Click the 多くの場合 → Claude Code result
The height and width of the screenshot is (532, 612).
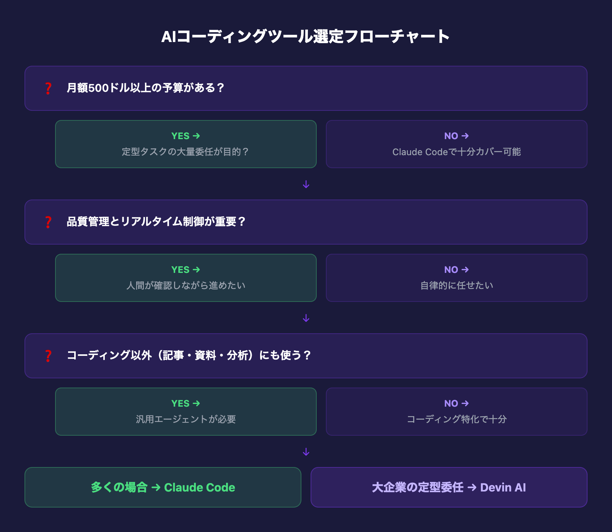(163, 487)
